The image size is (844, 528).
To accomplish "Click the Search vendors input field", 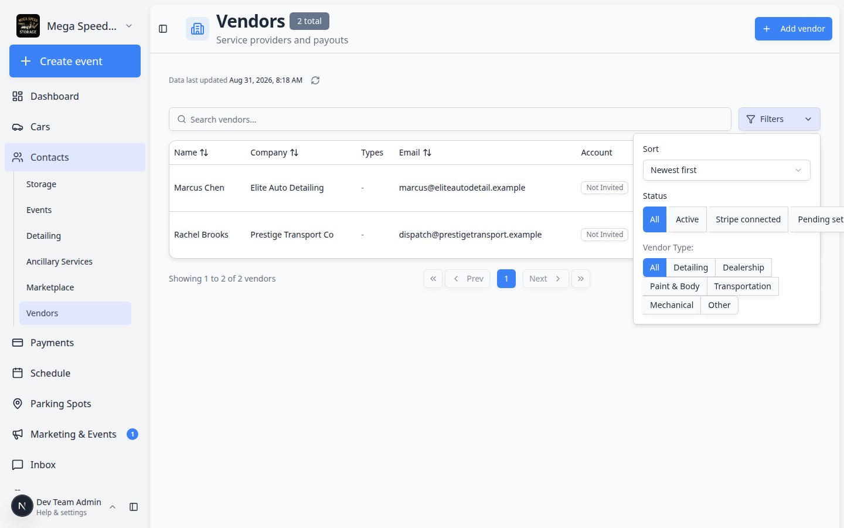I will click(x=450, y=119).
